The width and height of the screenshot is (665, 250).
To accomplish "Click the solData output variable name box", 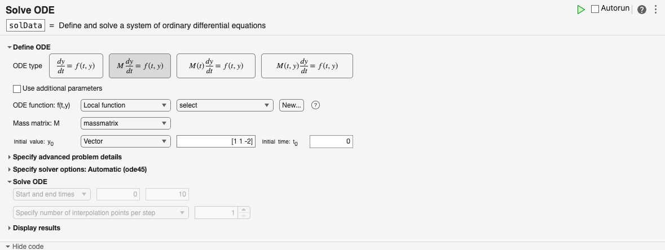I will point(25,25).
